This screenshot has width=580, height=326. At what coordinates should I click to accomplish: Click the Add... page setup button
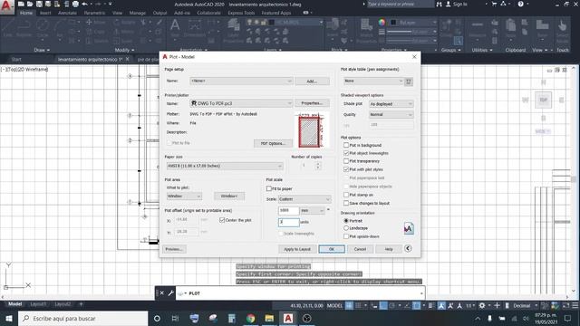[312, 81]
